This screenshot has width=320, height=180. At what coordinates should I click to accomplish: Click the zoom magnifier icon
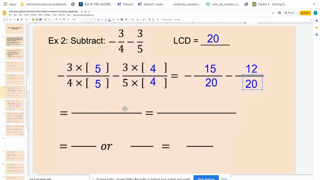pyautogui.click(x=26, y=19)
